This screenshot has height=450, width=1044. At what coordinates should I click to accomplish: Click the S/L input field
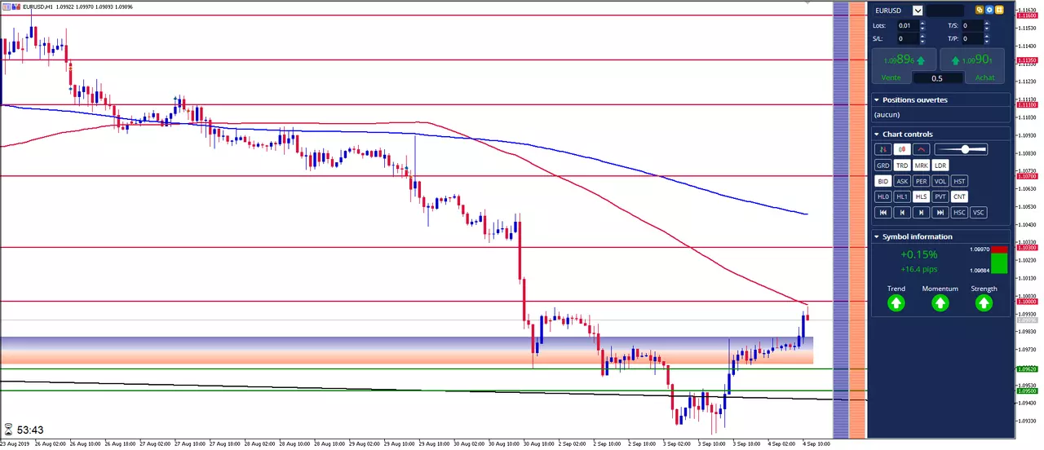[908, 38]
